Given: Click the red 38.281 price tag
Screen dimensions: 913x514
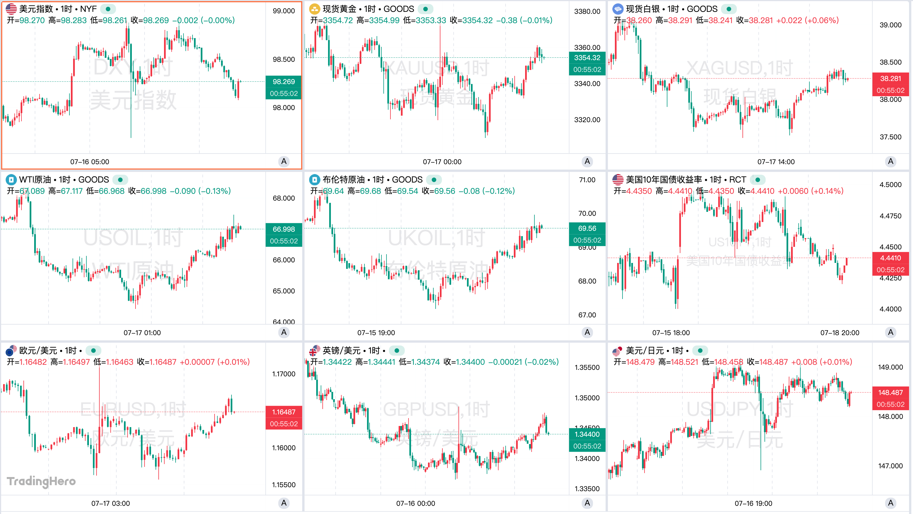Looking at the screenshot, I should coord(890,78).
